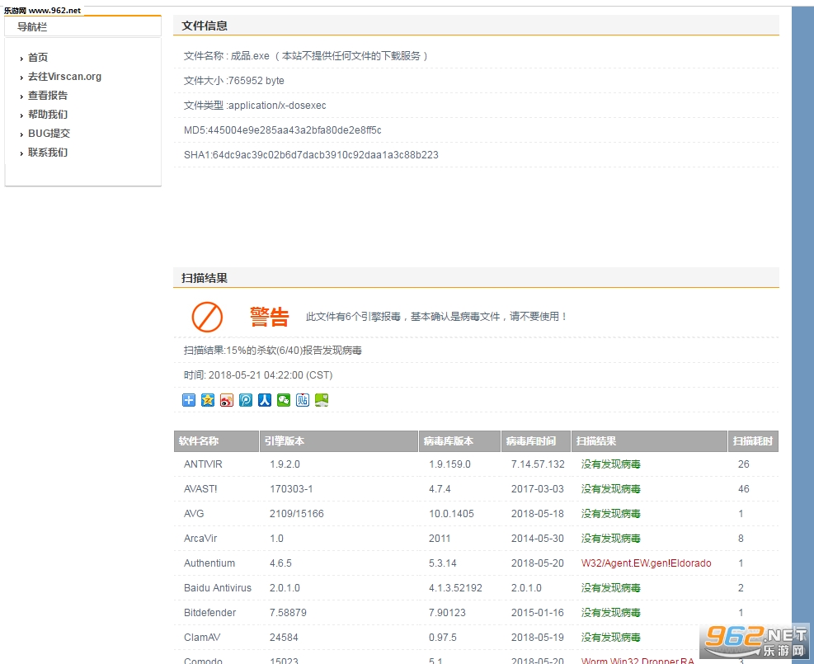Click the 文件信息 section heading
This screenshot has height=664, width=814.
coord(205,26)
